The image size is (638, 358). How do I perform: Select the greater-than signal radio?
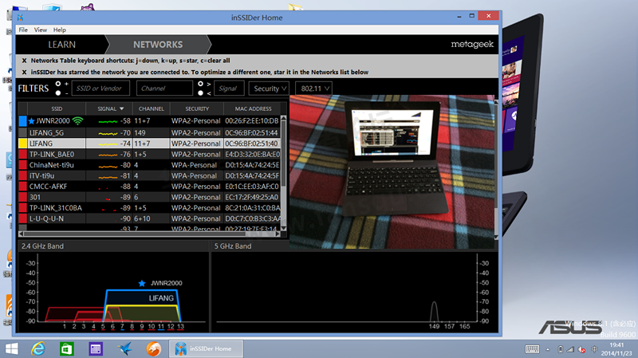point(200,84)
